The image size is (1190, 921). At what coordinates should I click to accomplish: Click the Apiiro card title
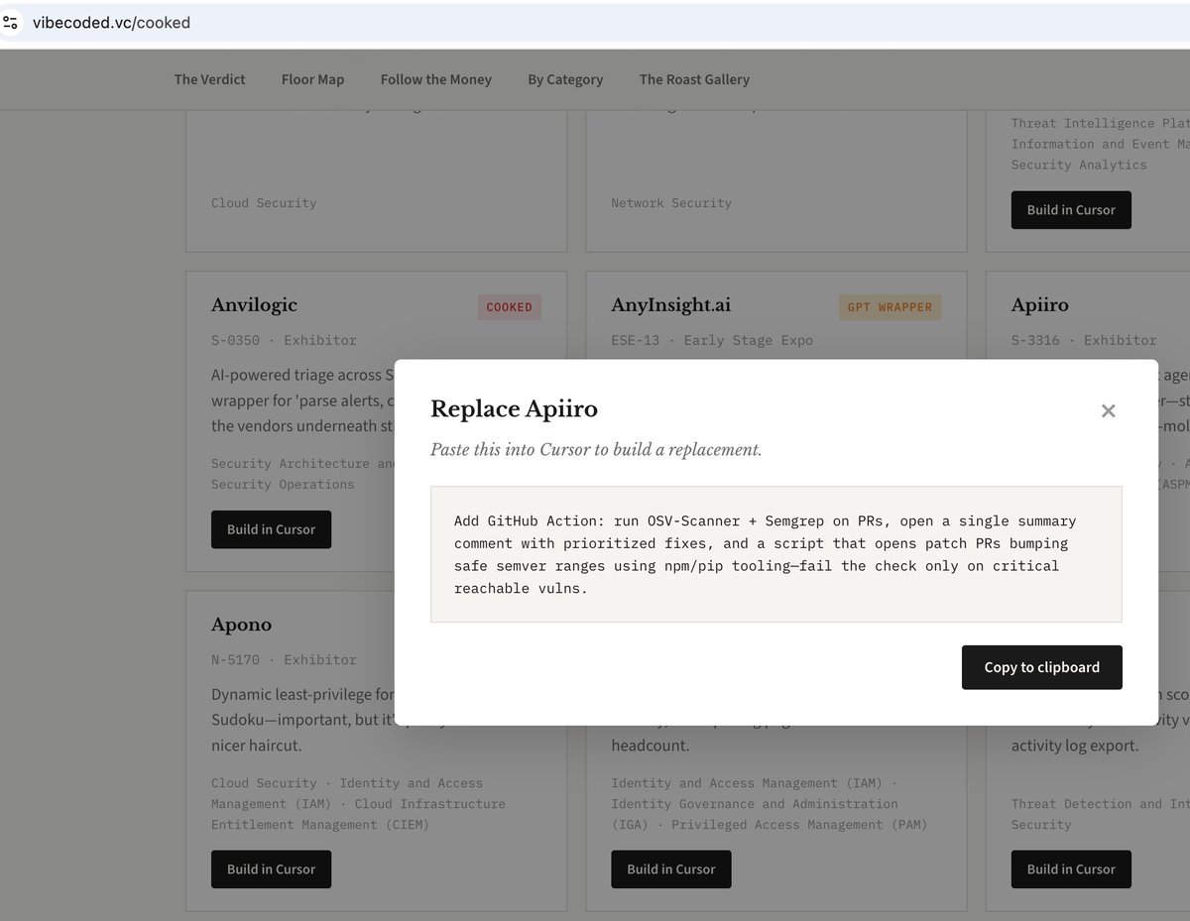coord(1040,305)
